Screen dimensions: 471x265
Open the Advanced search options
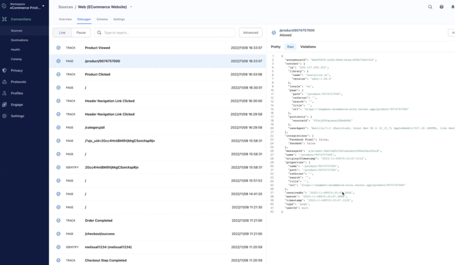coord(250,32)
